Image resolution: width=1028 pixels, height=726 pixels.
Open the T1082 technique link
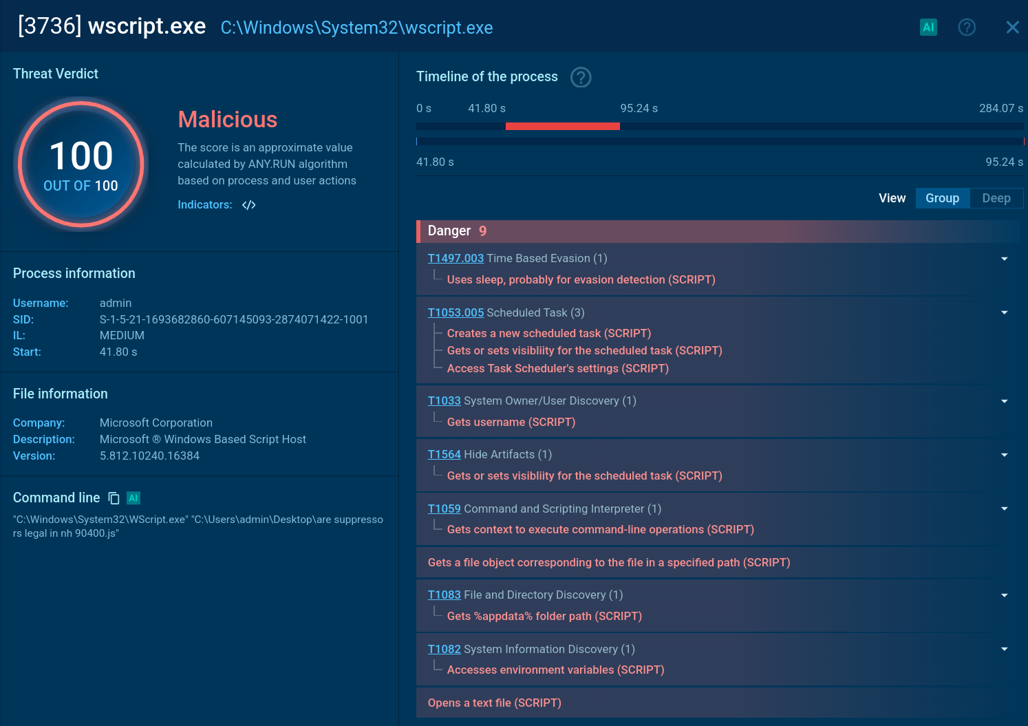[x=444, y=649]
